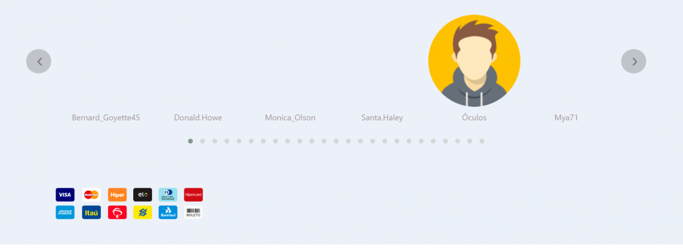Click the black Elo card icon
The height and width of the screenshot is (251, 683).
coord(142,195)
